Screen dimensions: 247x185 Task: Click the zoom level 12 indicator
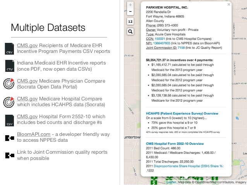[130, 22]
